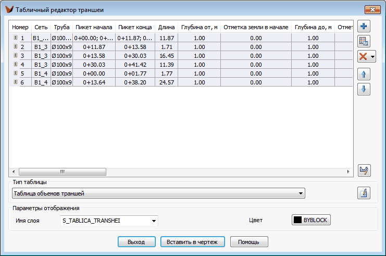
Task: Click the plus icon to add a row
Action: click(x=364, y=26)
